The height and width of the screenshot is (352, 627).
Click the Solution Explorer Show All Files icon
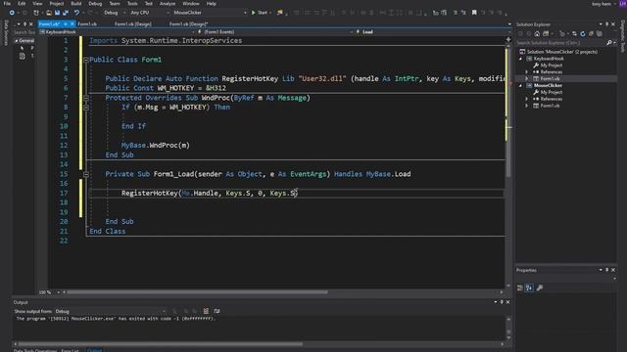[x=600, y=34]
